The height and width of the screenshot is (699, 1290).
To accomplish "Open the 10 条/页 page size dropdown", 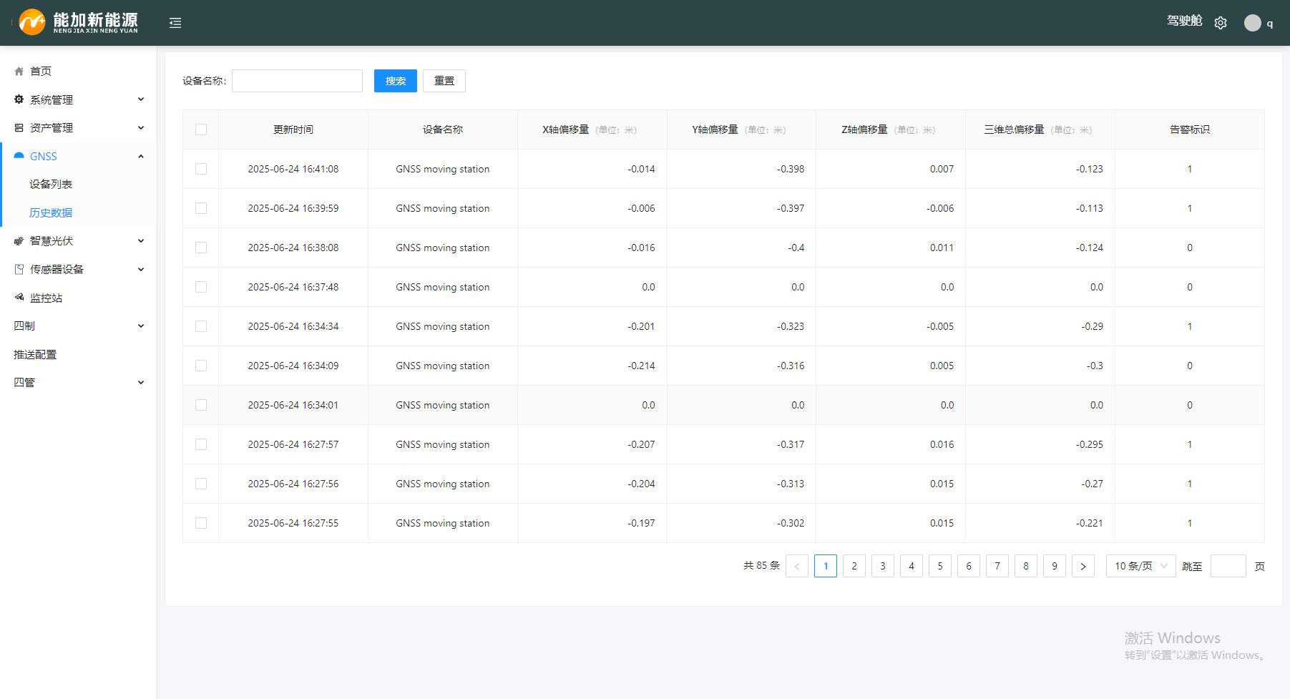I will tap(1140, 566).
